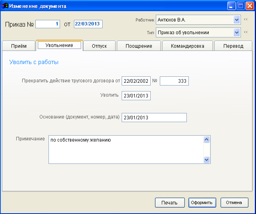Switch to the Поощрение tab
The image size is (256, 214).
click(139, 46)
